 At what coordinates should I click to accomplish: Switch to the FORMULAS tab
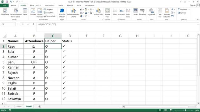(50, 6)
